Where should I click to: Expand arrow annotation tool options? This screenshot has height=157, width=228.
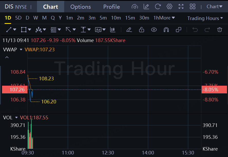pos(74,30)
